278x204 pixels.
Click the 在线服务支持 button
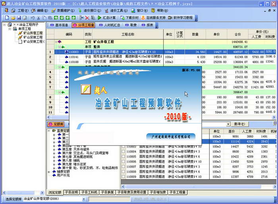click(153, 17)
